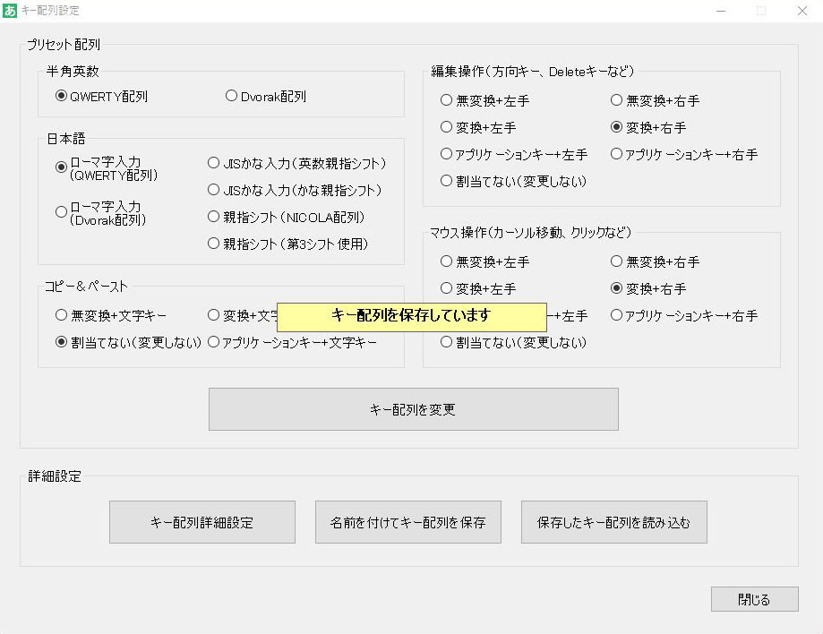The width and height of the screenshot is (823, 634).
Task: Select 無変換+左手 for editing operations
Action: pos(445,100)
